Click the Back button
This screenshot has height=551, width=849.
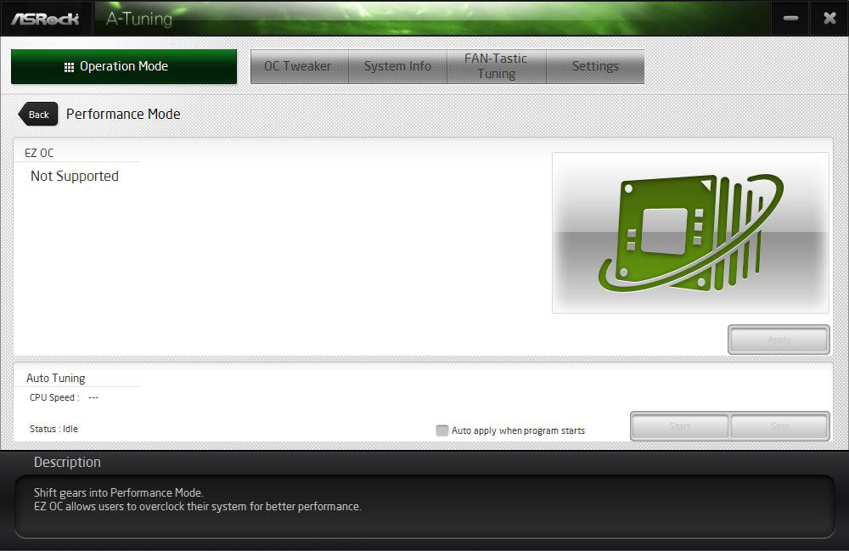tap(38, 115)
